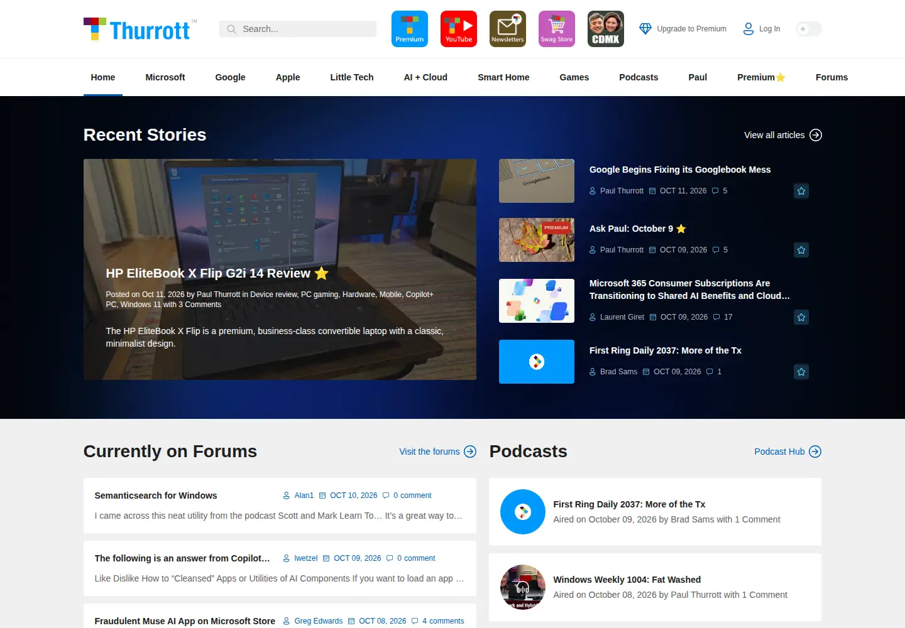Click the user icon next to Log In
The width and height of the screenshot is (905, 628).
(749, 29)
